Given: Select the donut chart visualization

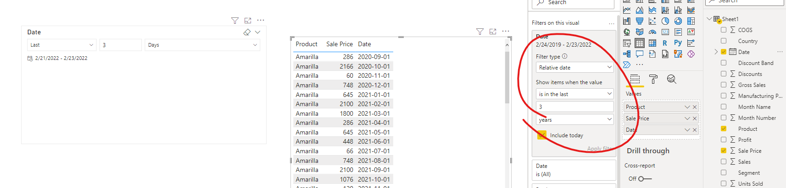Looking at the screenshot, I should tap(678, 21).
